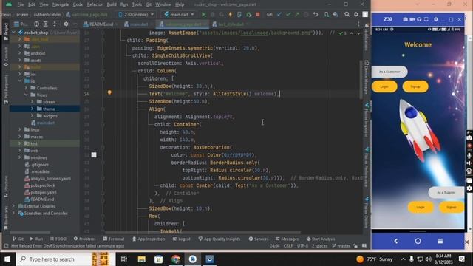Switch to text_style.dart editor tab
Viewport: 473px width, 266px height.
point(231,24)
